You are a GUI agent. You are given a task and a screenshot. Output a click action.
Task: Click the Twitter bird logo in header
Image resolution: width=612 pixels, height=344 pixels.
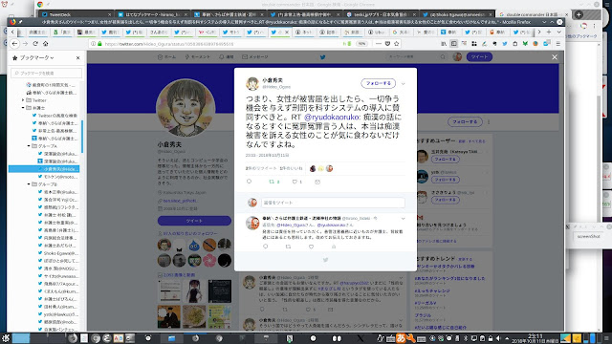tap(323, 57)
